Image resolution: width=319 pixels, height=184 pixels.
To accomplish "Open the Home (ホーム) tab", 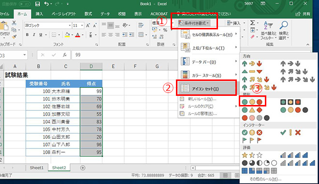I will point(22,14).
